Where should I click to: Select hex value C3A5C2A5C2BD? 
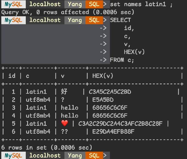110,92
